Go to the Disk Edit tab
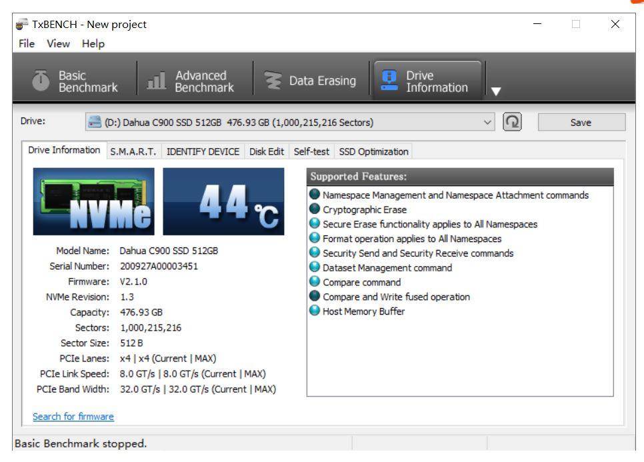The width and height of the screenshot is (644, 462). pyautogui.click(x=268, y=151)
